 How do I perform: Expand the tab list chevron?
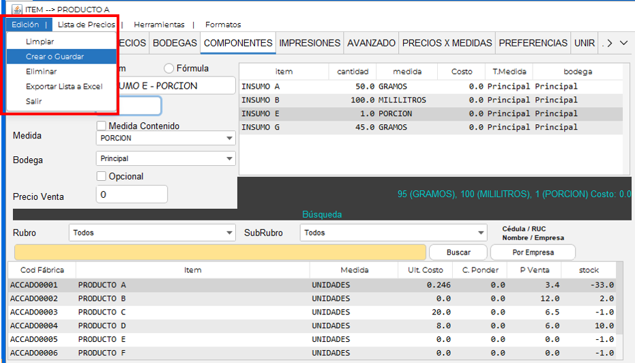624,43
